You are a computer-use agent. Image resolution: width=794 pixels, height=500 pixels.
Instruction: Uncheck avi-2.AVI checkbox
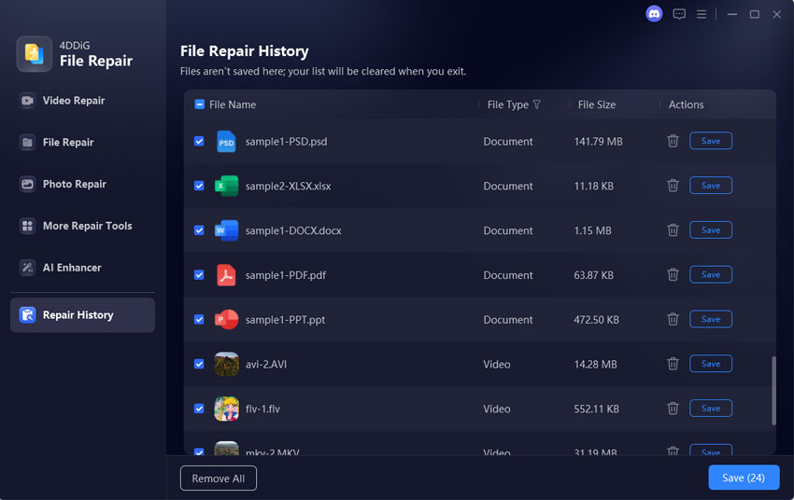tap(199, 364)
